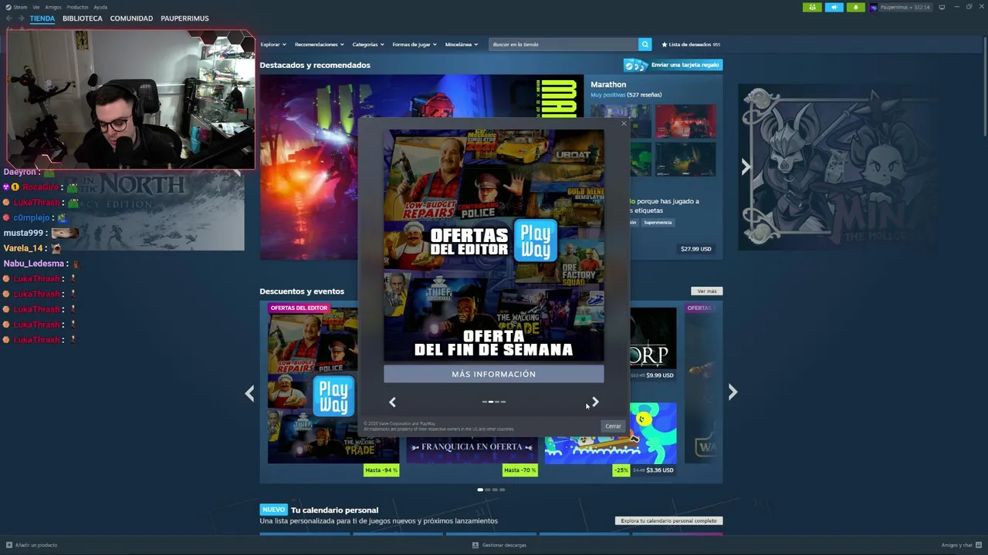The height and width of the screenshot is (555, 988).
Task: Show previous items in Descuentos y eventos
Action: pos(249,393)
